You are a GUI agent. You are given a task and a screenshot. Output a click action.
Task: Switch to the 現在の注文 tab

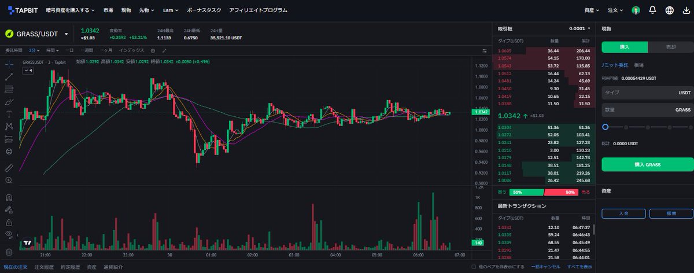click(16, 267)
